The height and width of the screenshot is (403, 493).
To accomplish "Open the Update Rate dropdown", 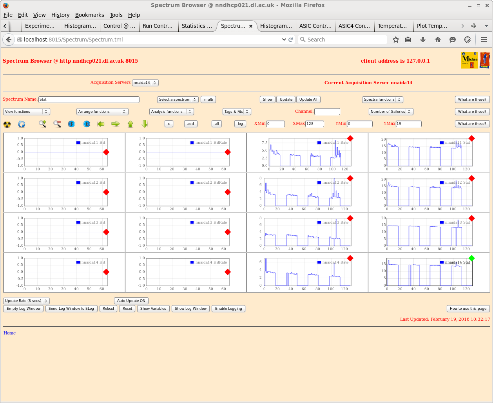I will coord(26,301).
